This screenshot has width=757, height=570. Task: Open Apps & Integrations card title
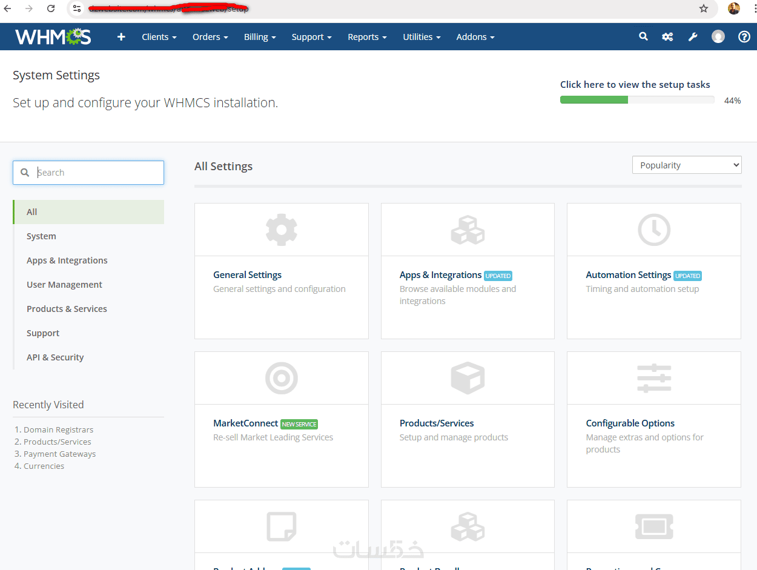click(x=440, y=275)
